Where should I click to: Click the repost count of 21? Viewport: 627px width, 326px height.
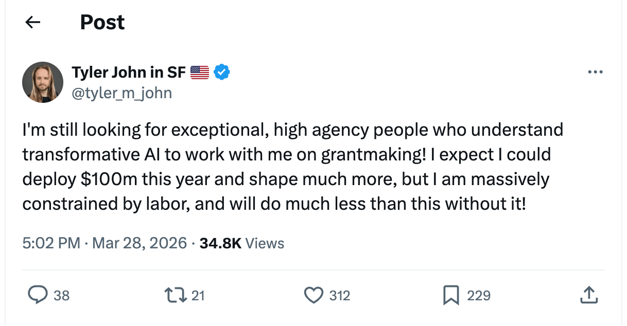(198, 295)
